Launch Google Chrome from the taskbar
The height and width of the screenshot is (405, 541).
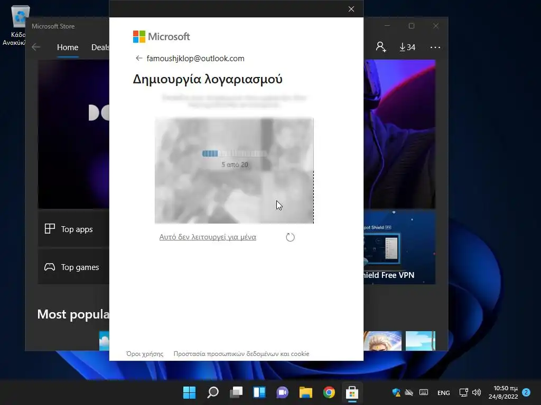(x=329, y=392)
